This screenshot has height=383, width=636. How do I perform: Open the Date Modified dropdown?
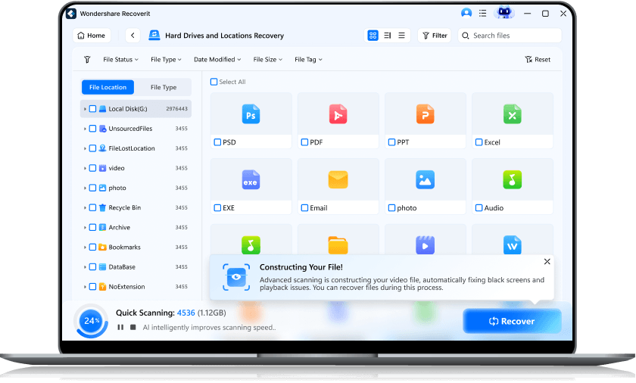tap(217, 60)
